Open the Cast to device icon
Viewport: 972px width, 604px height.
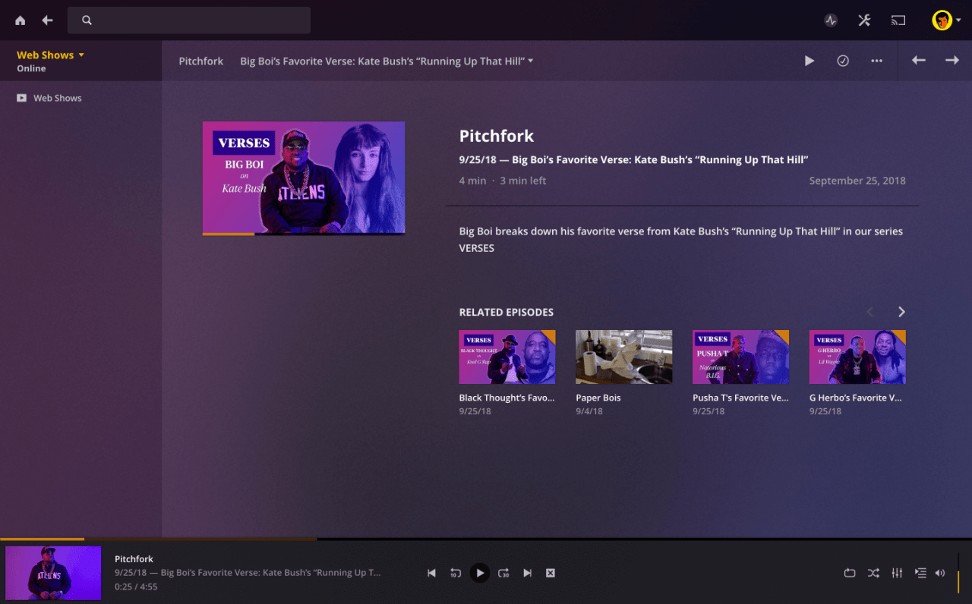tap(898, 20)
